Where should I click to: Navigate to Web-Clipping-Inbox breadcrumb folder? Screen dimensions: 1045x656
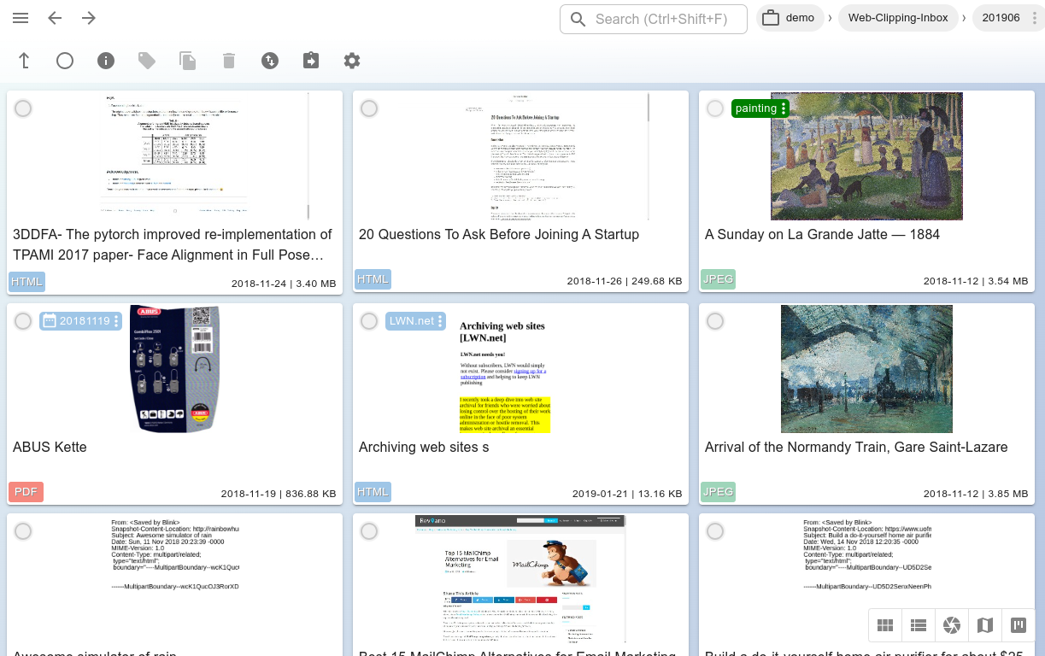point(897,18)
